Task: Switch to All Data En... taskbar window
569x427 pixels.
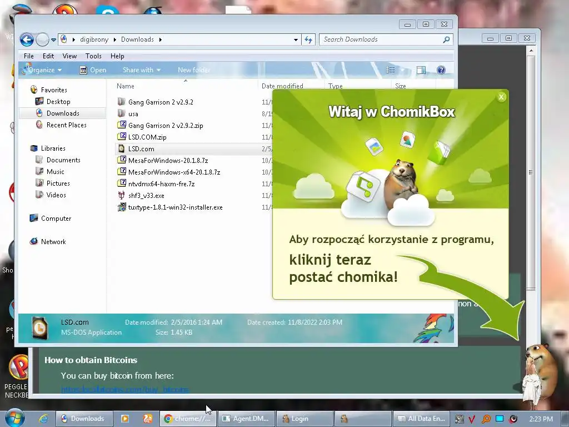Action: [421, 419]
